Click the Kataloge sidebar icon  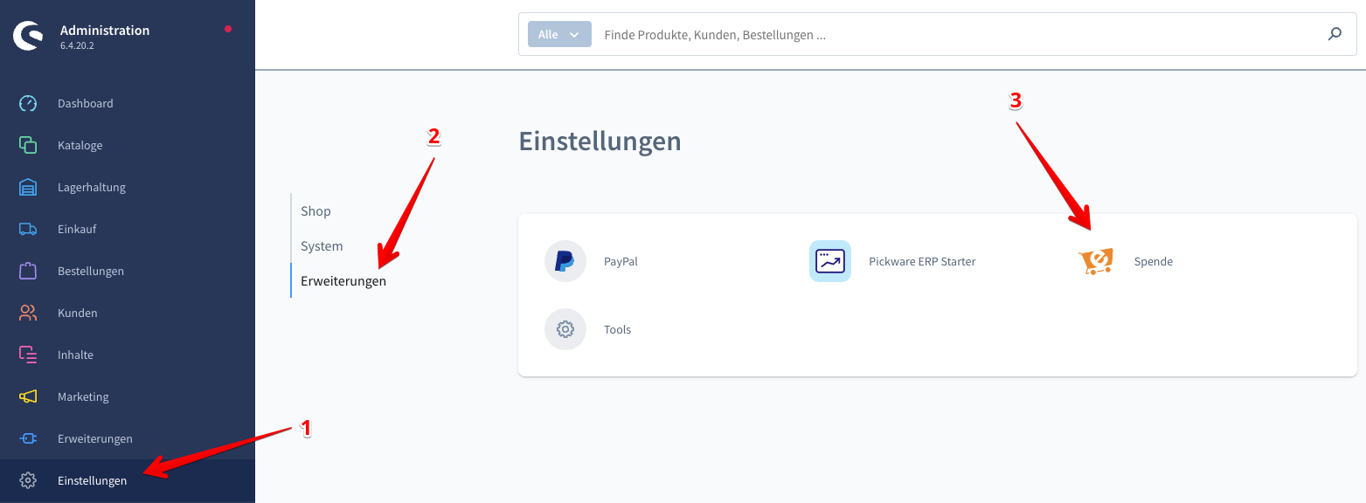pyautogui.click(x=28, y=145)
